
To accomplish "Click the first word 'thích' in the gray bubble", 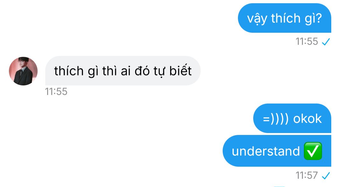I will (x=69, y=71).
